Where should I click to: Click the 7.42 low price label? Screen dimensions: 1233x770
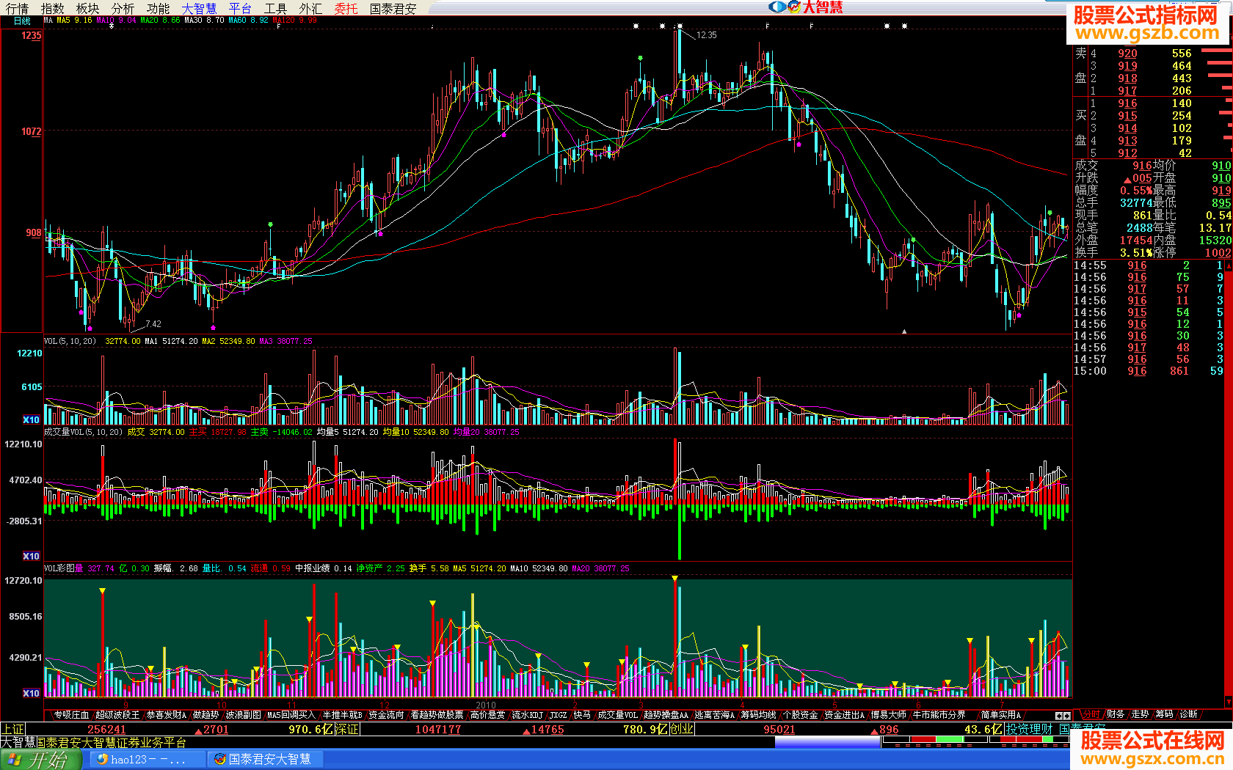pyautogui.click(x=153, y=324)
